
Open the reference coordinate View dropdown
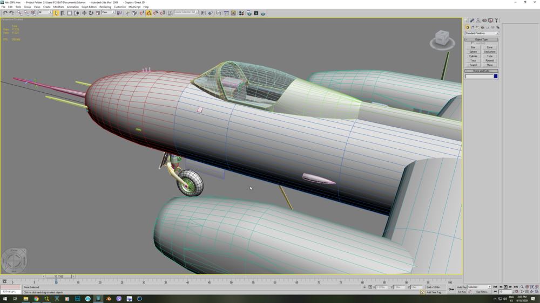click(108, 12)
